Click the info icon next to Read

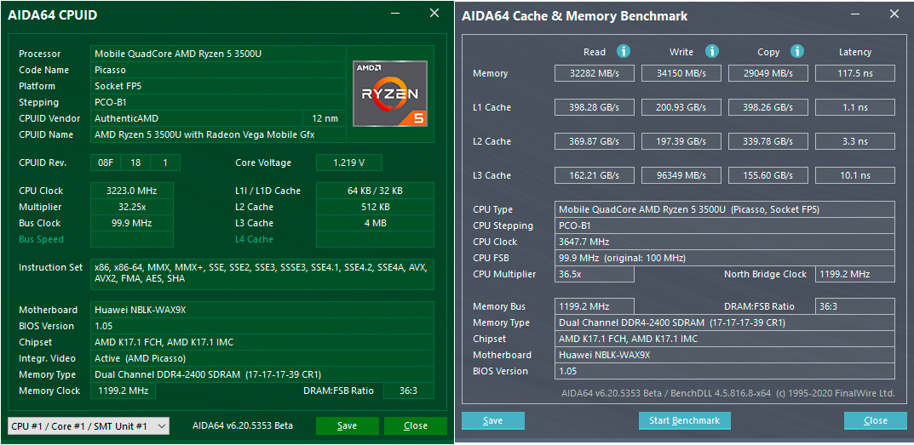pyautogui.click(x=624, y=52)
